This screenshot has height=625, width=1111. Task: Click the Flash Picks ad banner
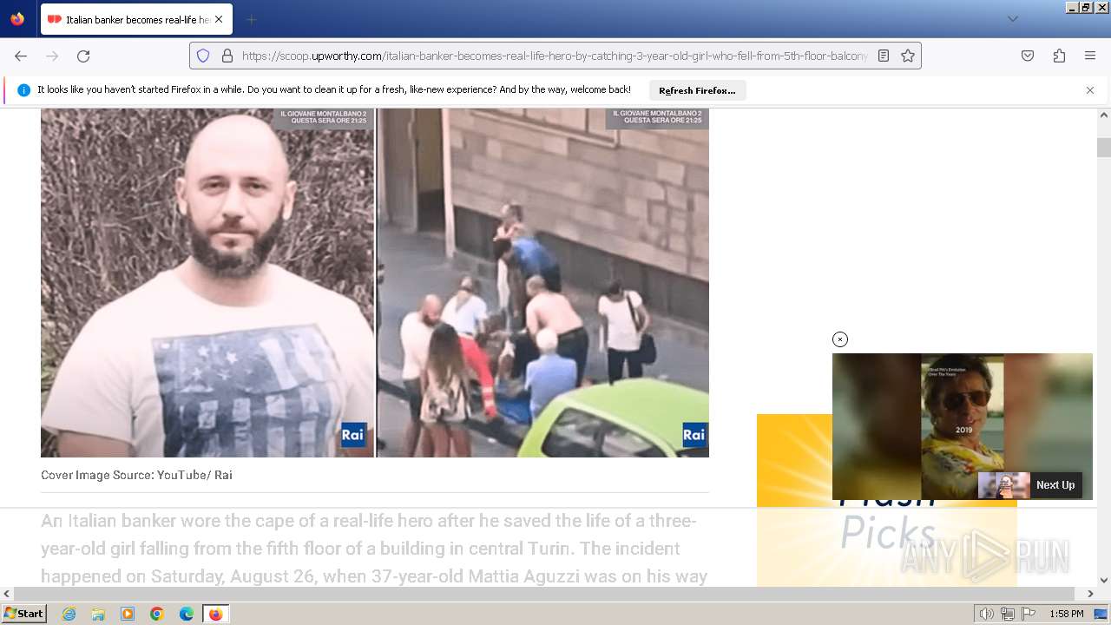click(x=886, y=500)
